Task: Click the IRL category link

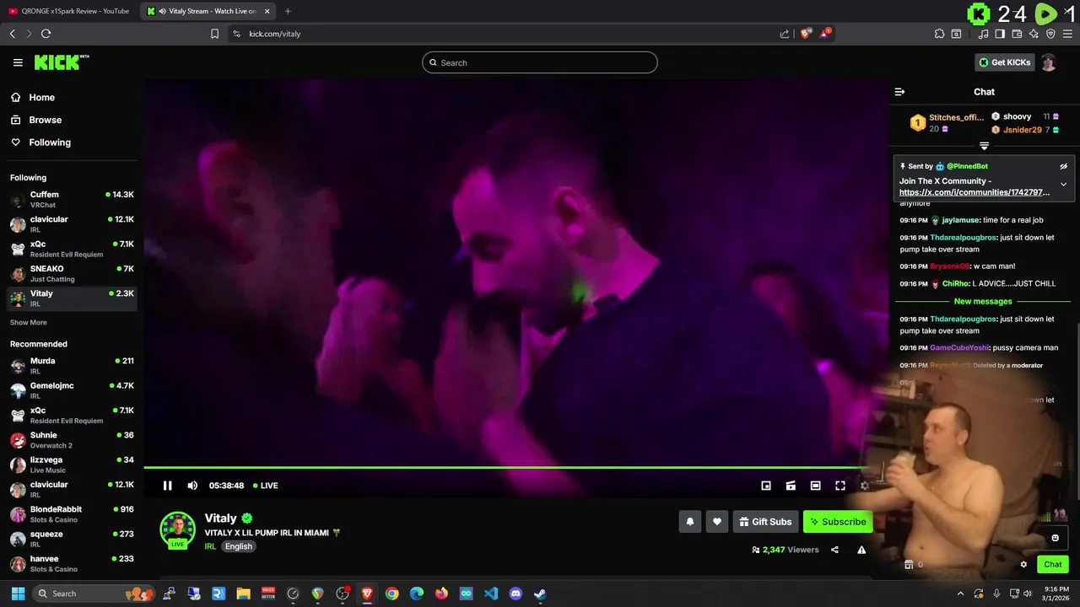Action: [x=210, y=546]
